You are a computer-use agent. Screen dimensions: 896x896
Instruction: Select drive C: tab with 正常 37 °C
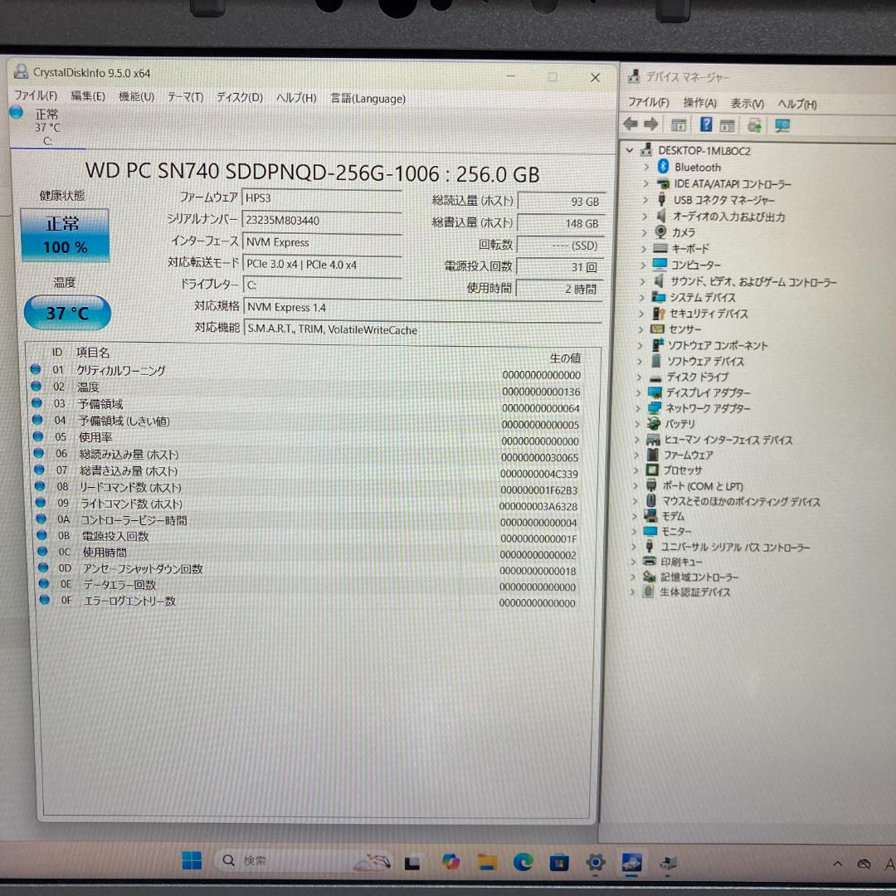tap(46, 127)
